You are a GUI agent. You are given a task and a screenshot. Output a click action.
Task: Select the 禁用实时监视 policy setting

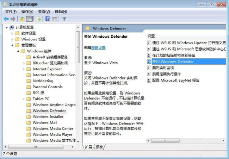162,68
